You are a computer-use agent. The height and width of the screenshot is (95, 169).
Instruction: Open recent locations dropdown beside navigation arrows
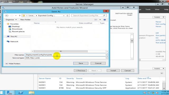[16, 16]
